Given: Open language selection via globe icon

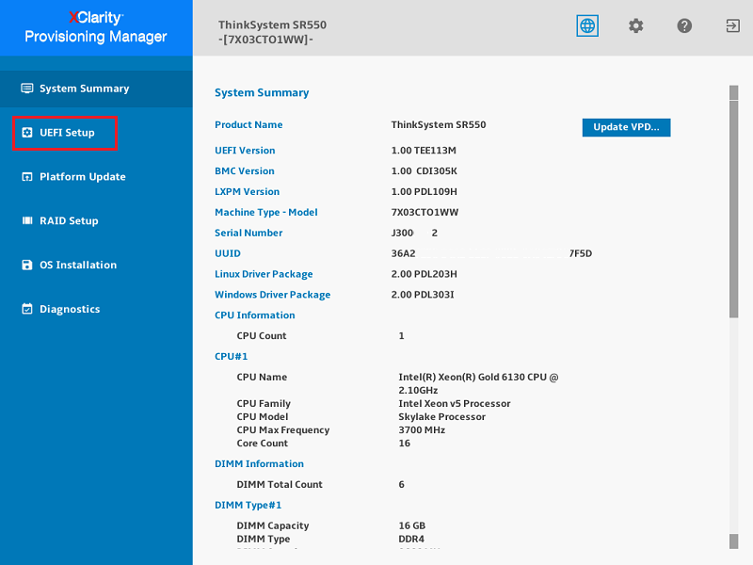Looking at the screenshot, I should coord(587,26).
